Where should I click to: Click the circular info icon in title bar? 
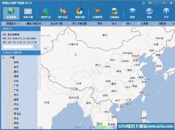click(x=144, y=3)
